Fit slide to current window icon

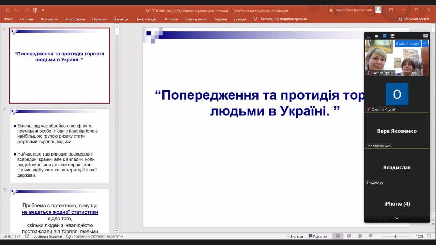pyautogui.click(x=429, y=236)
